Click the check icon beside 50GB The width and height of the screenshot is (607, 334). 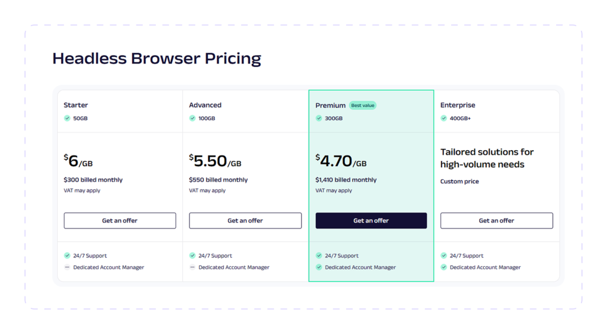click(x=67, y=118)
